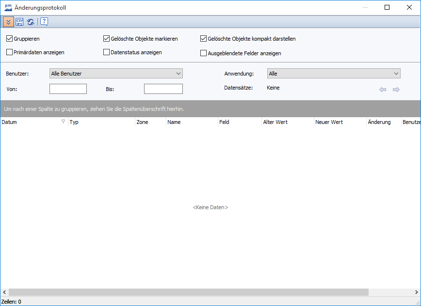This screenshot has width=421, height=306.
Task: Refresh the change log data
Action: (x=31, y=22)
